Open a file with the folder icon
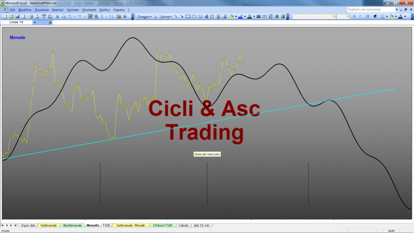 [x=11, y=16]
